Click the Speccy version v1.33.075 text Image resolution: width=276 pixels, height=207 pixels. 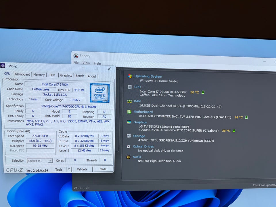tap(81, 188)
